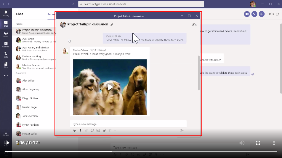Start an audio call in main window
Screen dimensions: 282x158
pos(254,14)
